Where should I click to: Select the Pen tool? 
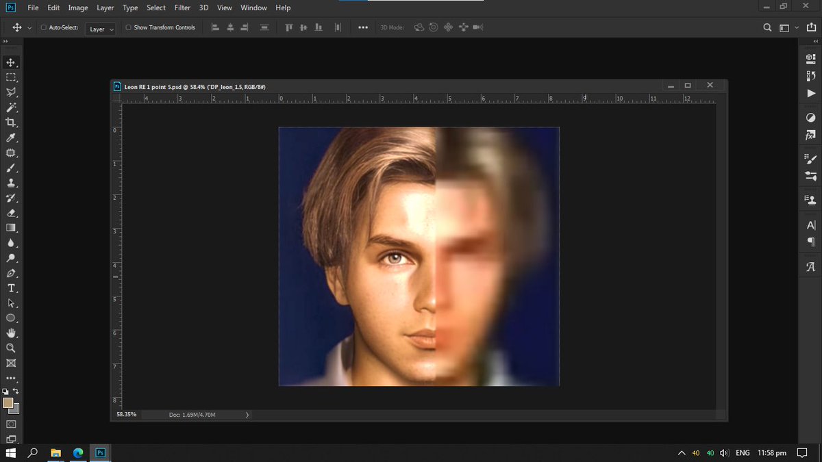[x=11, y=273]
